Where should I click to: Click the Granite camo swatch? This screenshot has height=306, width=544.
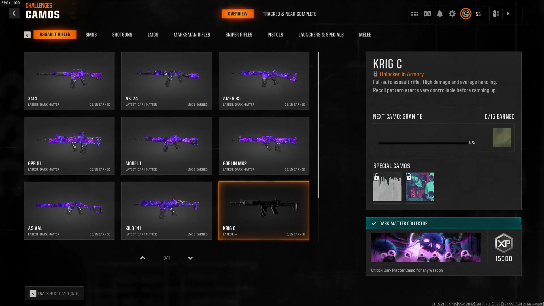tap(502, 137)
